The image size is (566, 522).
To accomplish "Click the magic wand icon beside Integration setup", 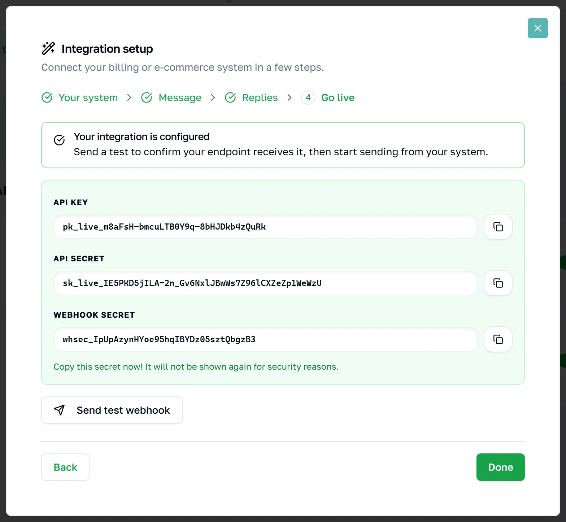I will [x=48, y=48].
